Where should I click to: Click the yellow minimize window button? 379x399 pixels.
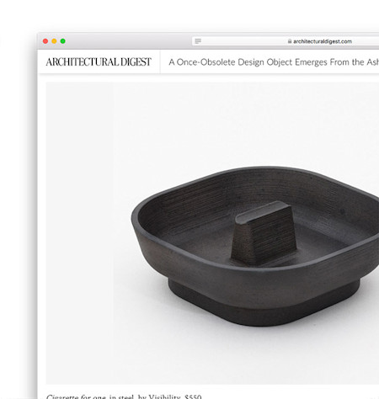(54, 41)
